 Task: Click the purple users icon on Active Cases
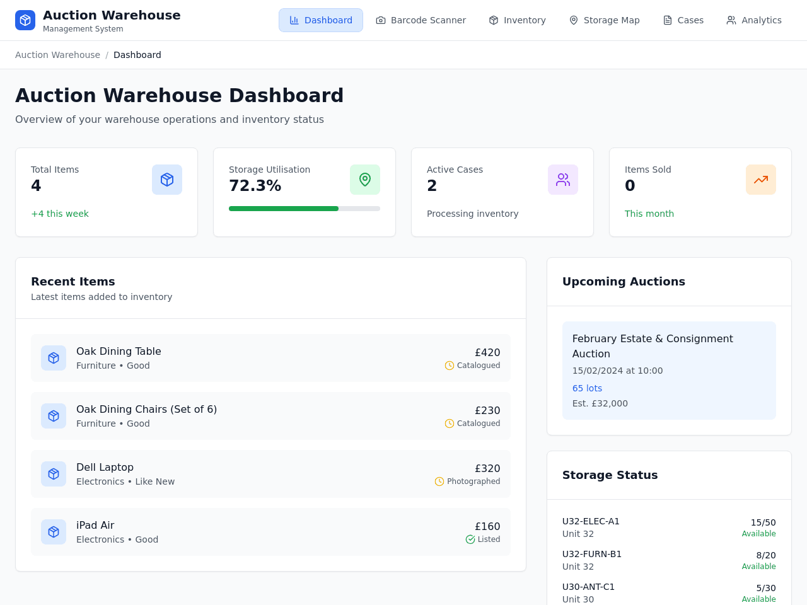coord(563,180)
